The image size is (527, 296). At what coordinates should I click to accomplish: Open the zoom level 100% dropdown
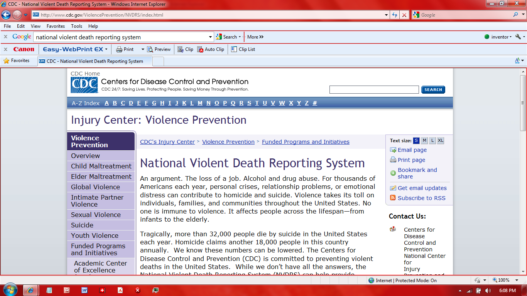click(x=517, y=280)
